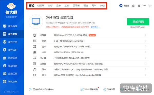Open 清理优化 in the sidebar
The width and height of the screenshot is (154, 95).
point(12,58)
